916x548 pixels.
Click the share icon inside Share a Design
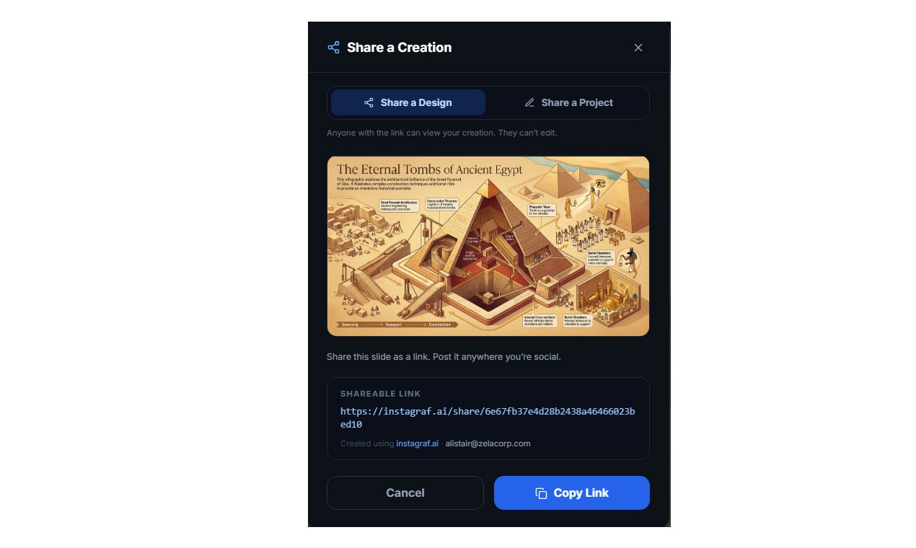pyautogui.click(x=369, y=102)
